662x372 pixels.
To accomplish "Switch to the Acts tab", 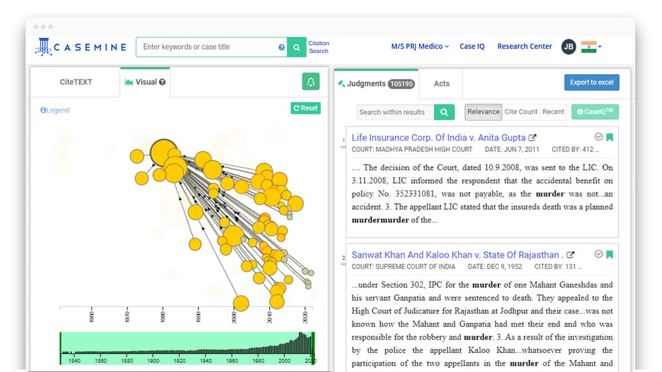I will [x=442, y=84].
